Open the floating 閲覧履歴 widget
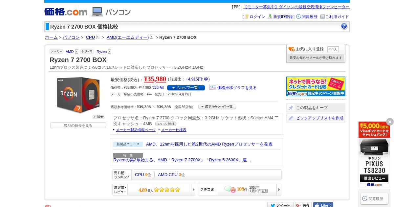394x207 pixels. pos(374,198)
